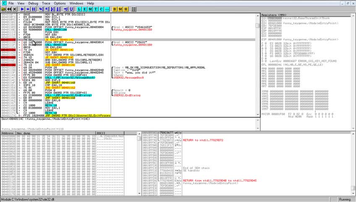Click the dump pane scroll down arrow

139,194
